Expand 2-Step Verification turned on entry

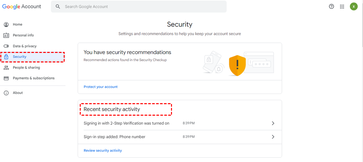pos(273,123)
